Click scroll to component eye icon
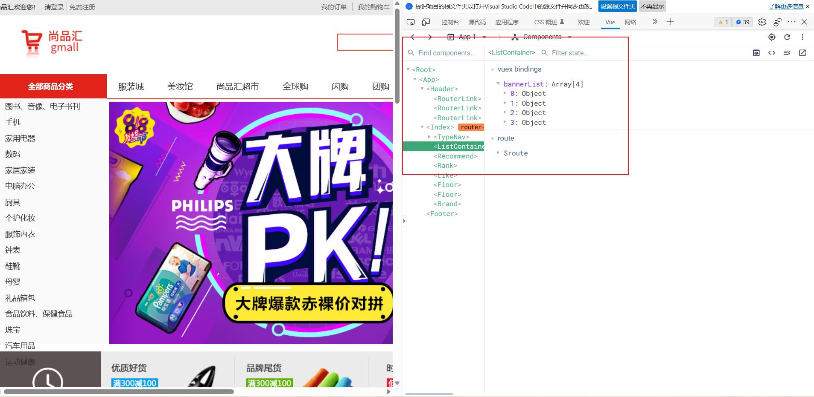814x397 pixels. click(x=756, y=53)
